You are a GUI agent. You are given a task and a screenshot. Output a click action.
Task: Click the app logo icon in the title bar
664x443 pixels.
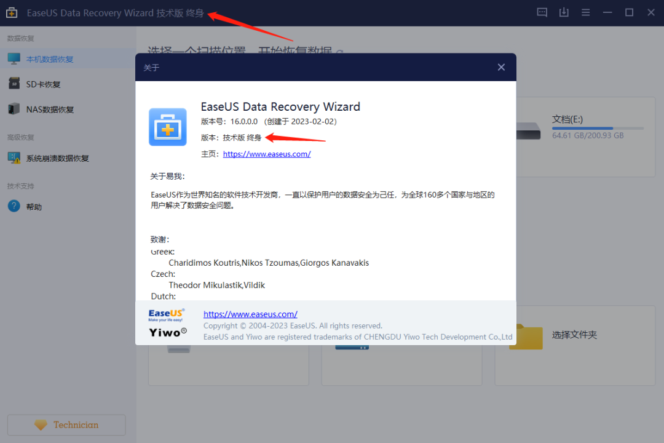click(x=12, y=13)
